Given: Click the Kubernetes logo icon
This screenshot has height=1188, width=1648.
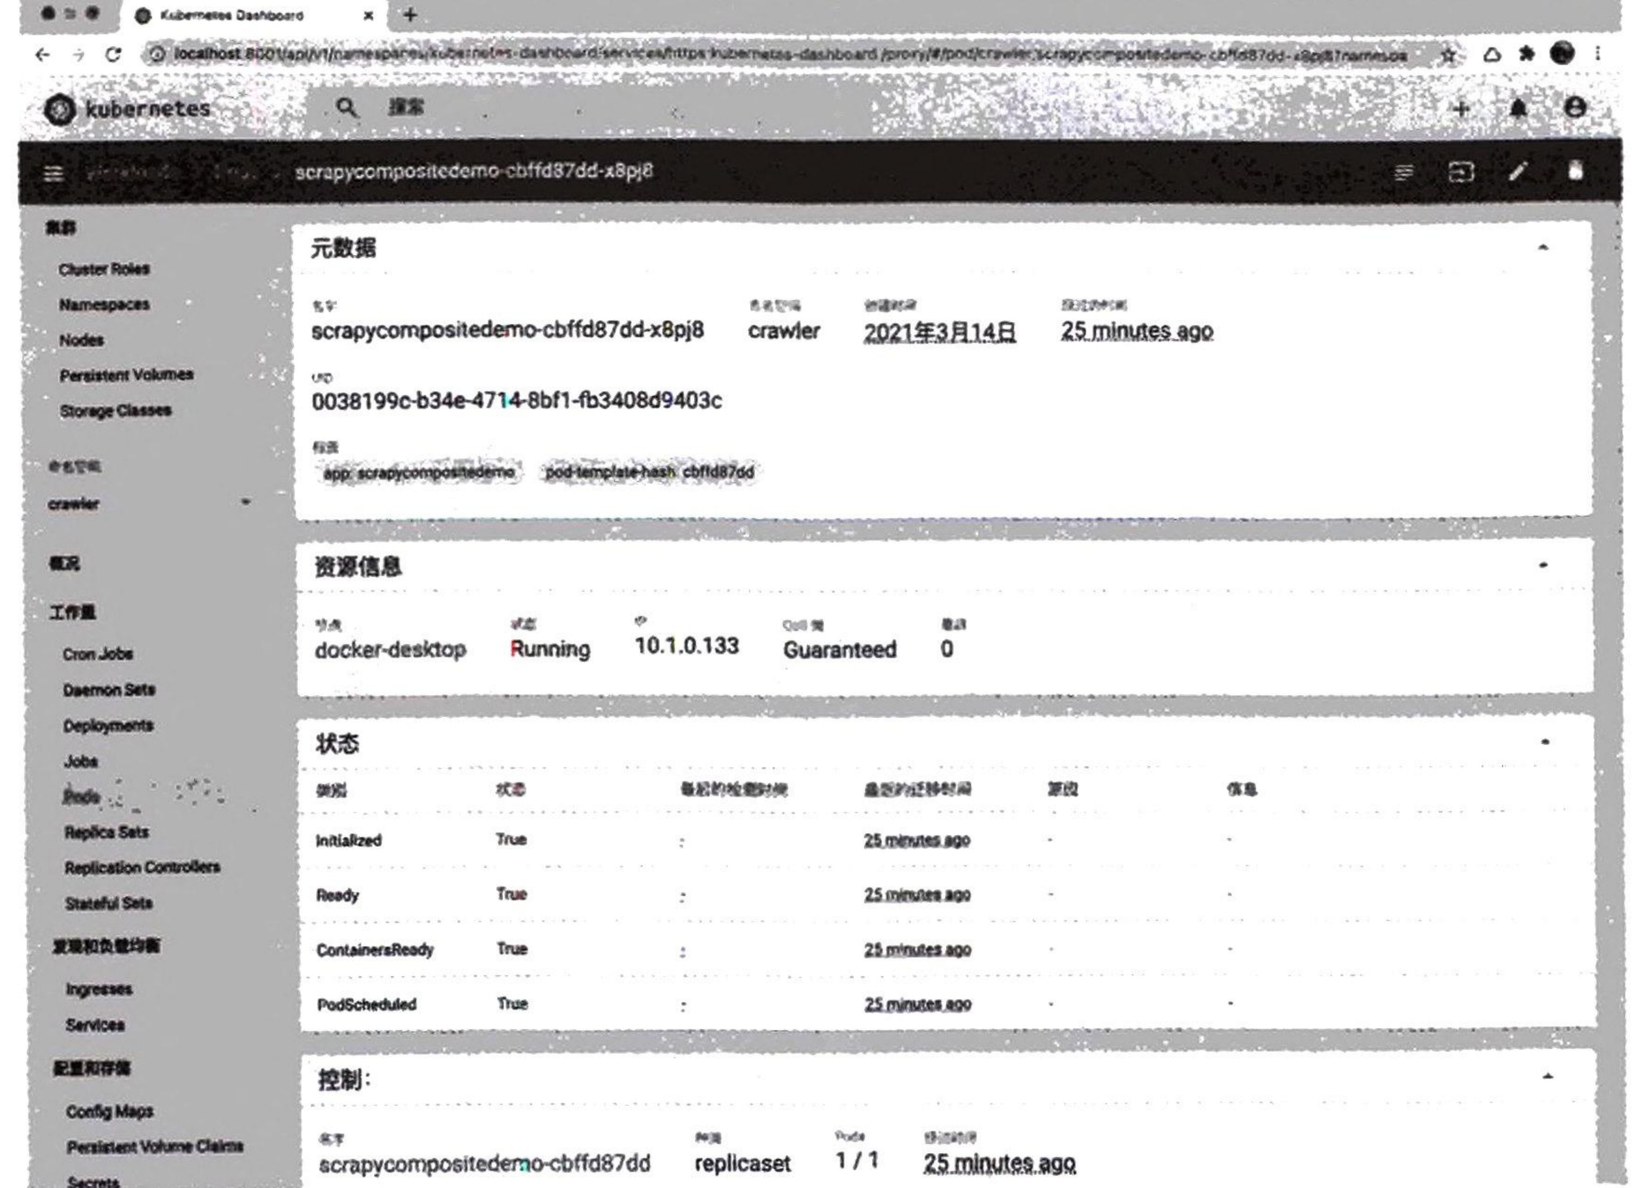Looking at the screenshot, I should pos(60,109).
